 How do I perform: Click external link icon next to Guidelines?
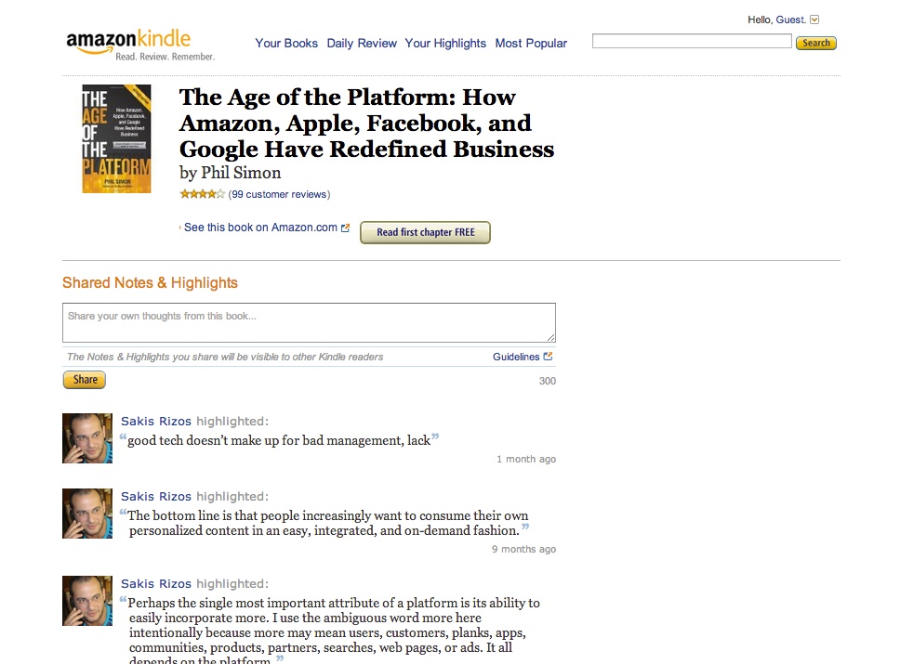548,356
